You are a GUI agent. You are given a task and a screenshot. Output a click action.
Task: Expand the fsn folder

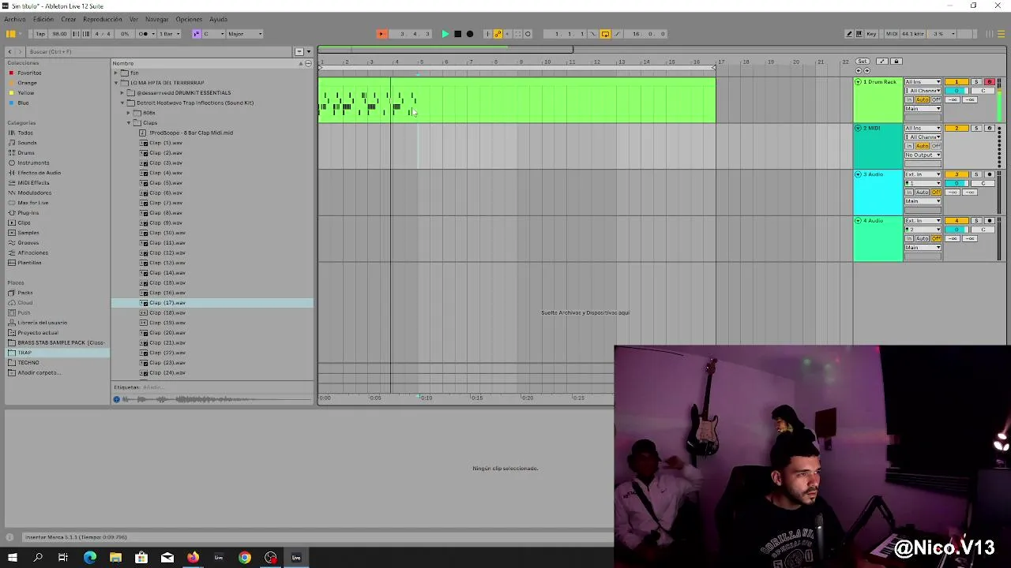coord(116,73)
